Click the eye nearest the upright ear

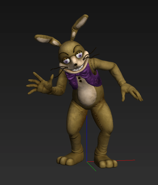(x=80, y=55)
